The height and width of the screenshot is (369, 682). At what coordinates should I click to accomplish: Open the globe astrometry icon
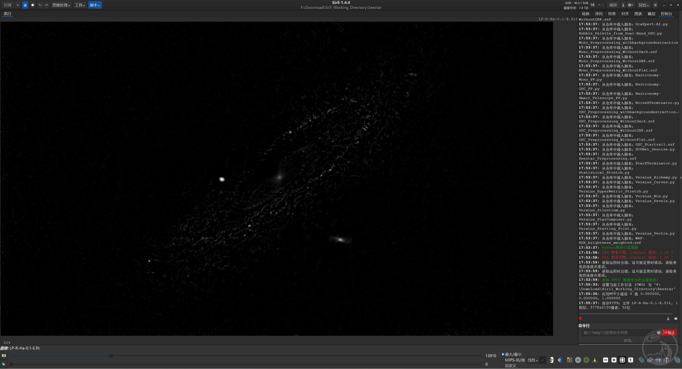[578, 360]
